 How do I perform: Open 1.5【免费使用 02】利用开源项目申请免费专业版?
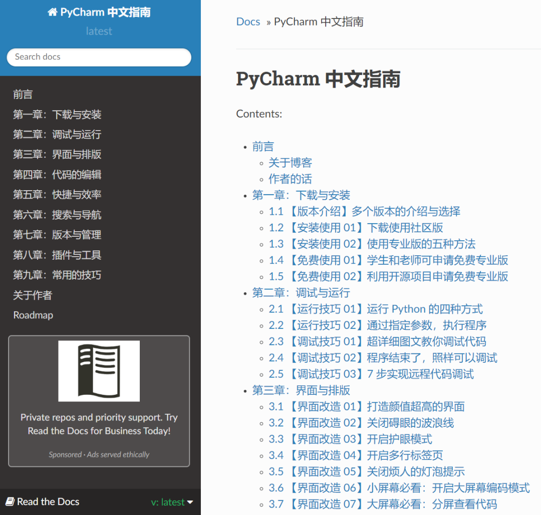coord(388,276)
